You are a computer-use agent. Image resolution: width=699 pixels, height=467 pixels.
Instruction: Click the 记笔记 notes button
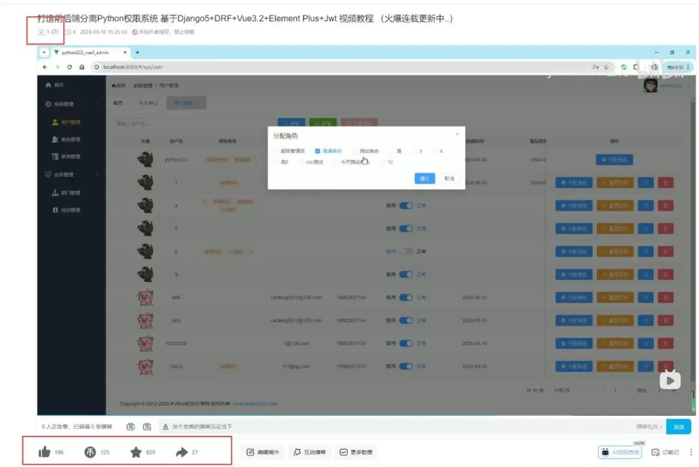pyautogui.click(x=665, y=452)
